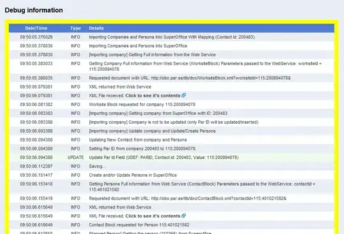The width and height of the screenshot is (344, 234).
Task: Select timestamp 09:50:05.376029
Action: 36,37
